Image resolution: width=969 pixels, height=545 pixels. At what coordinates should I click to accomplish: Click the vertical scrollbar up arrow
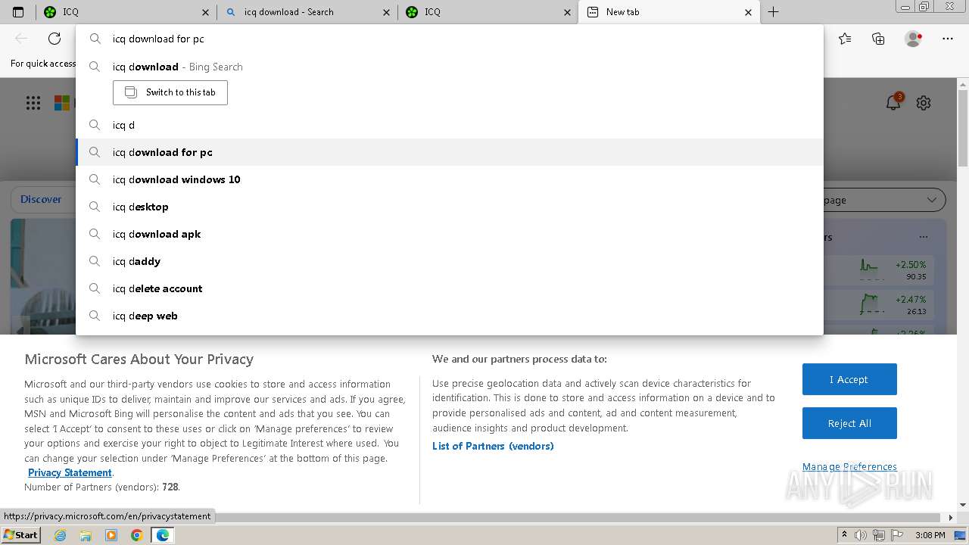tap(963, 84)
